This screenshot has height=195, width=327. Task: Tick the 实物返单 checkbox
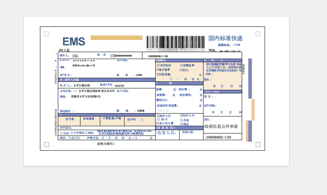181,65
